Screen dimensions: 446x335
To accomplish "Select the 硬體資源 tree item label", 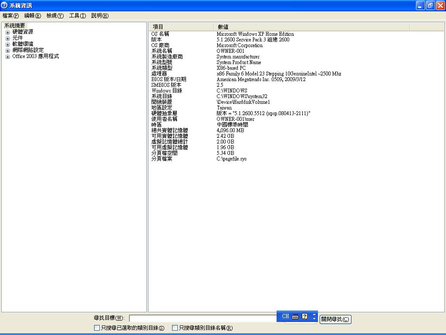I will (x=23, y=32).
